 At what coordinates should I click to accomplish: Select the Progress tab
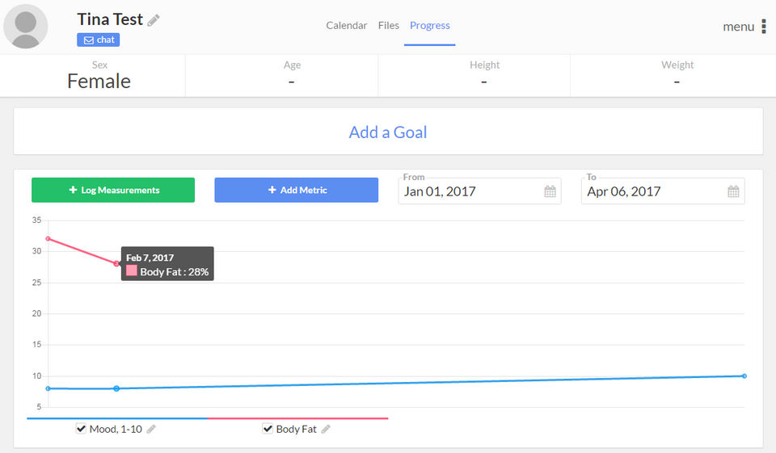pyautogui.click(x=430, y=26)
